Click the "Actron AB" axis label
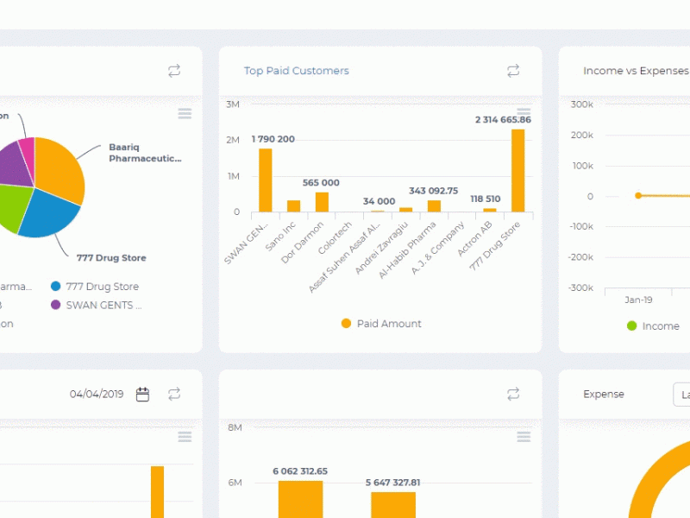 click(x=474, y=239)
